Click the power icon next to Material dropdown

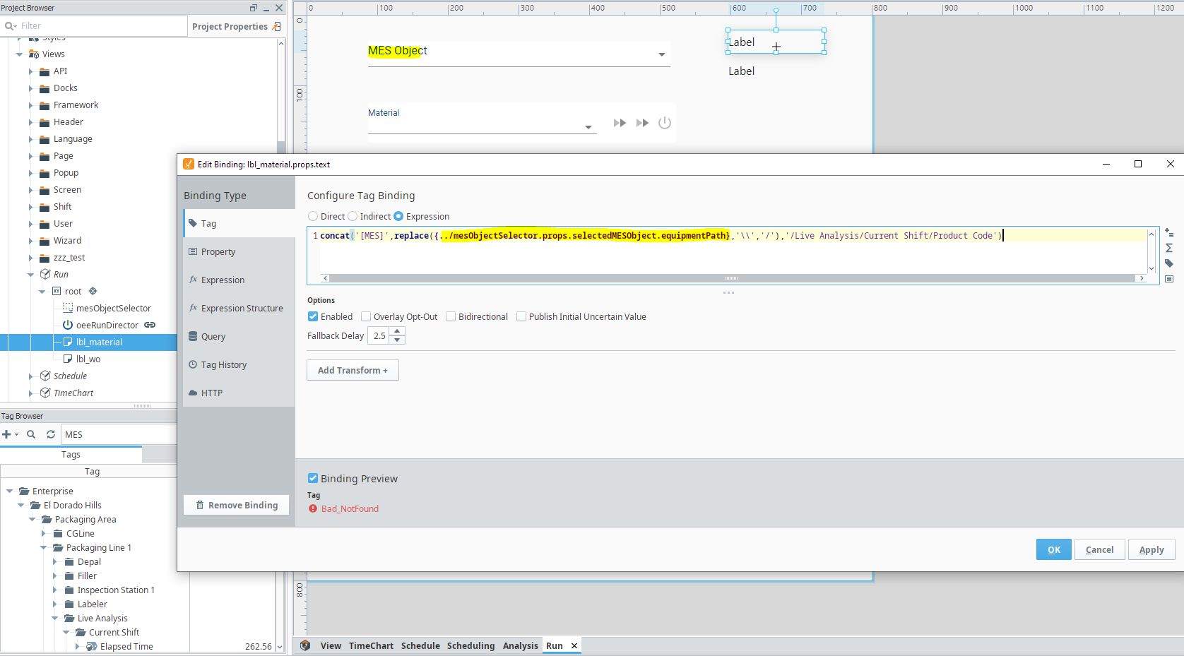(664, 123)
